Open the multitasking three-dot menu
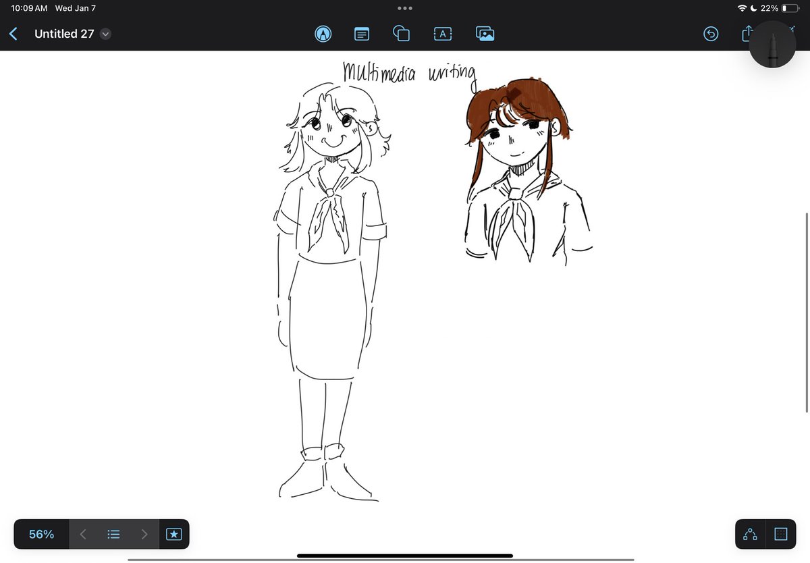810x563 pixels. pyautogui.click(x=405, y=8)
